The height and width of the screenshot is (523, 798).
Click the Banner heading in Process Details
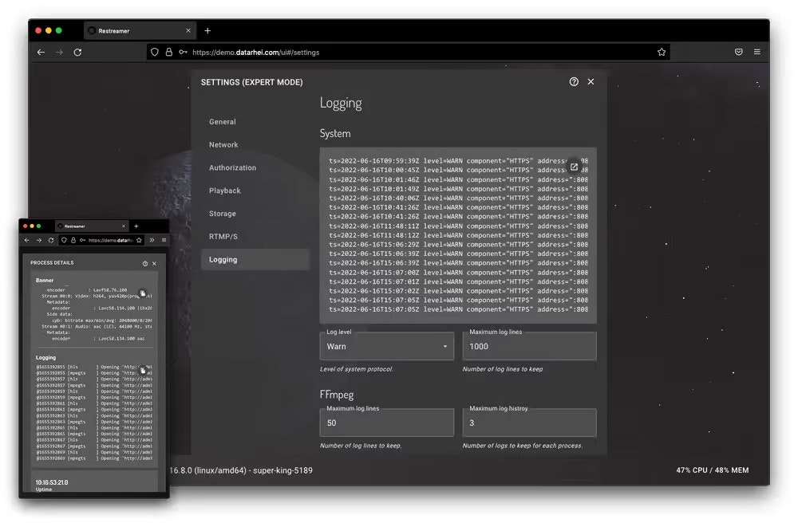(x=45, y=281)
